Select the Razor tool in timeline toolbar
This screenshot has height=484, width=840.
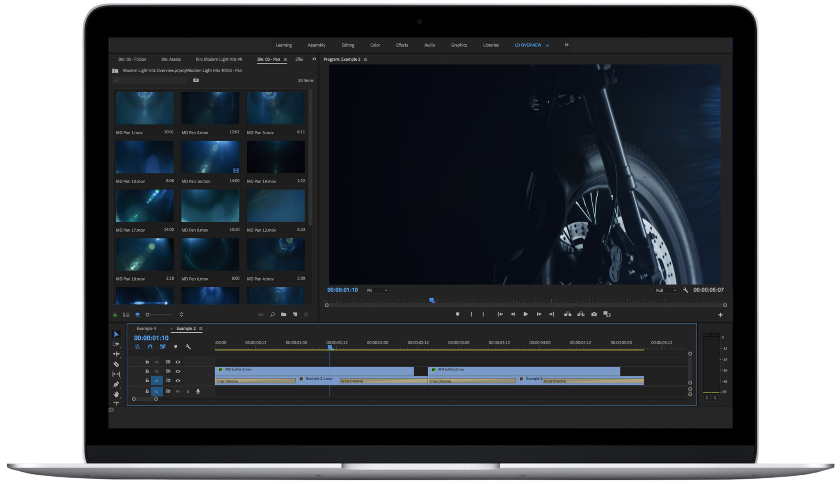click(116, 364)
